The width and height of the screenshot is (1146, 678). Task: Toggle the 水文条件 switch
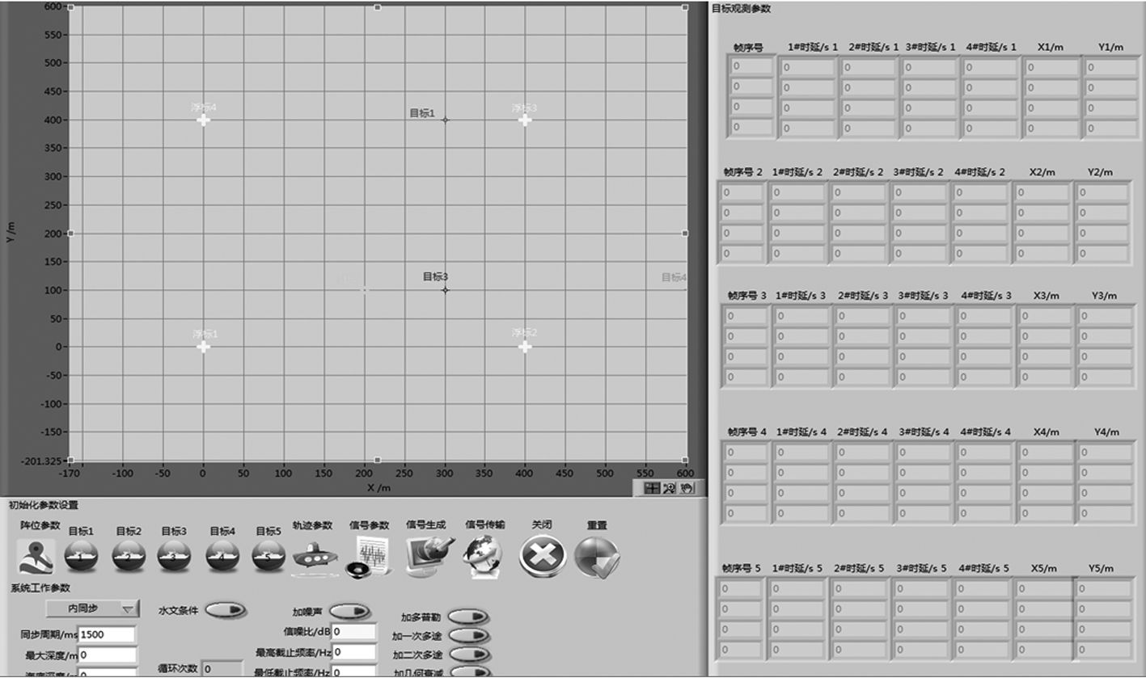[225, 610]
